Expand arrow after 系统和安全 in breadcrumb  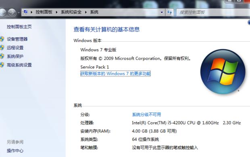[x=86, y=12]
